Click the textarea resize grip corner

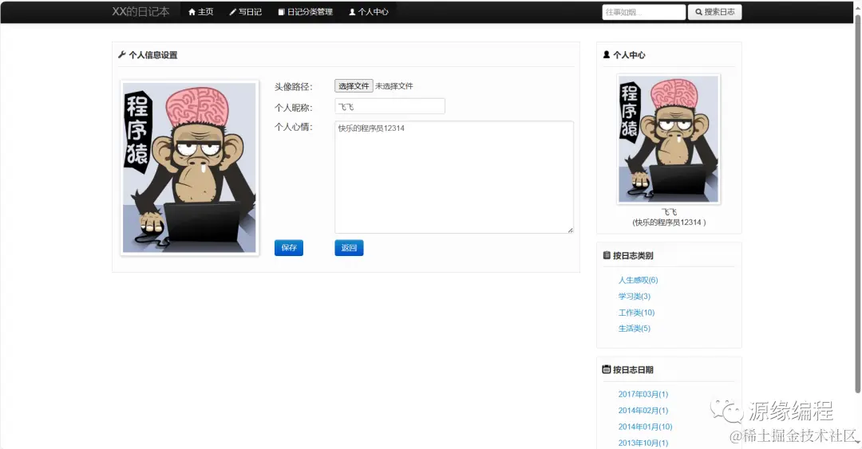(x=570, y=230)
